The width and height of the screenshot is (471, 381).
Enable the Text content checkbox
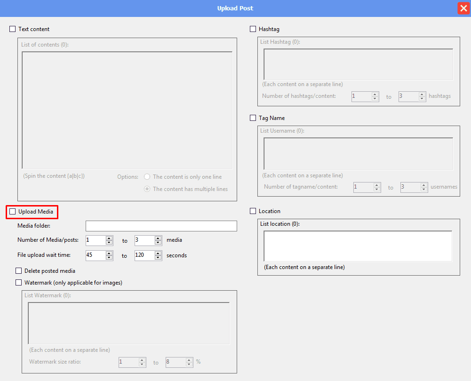[13, 29]
